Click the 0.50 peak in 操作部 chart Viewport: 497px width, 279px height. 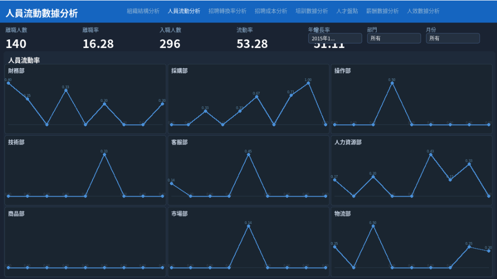(x=392, y=83)
